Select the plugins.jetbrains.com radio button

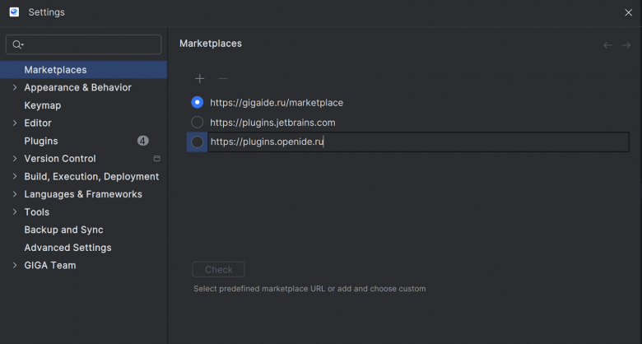point(198,123)
